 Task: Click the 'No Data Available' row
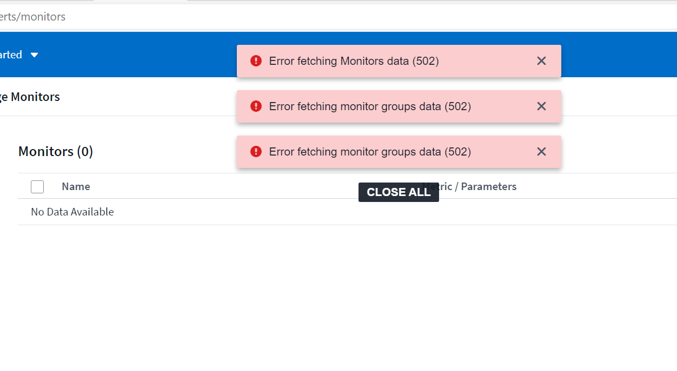pos(72,212)
